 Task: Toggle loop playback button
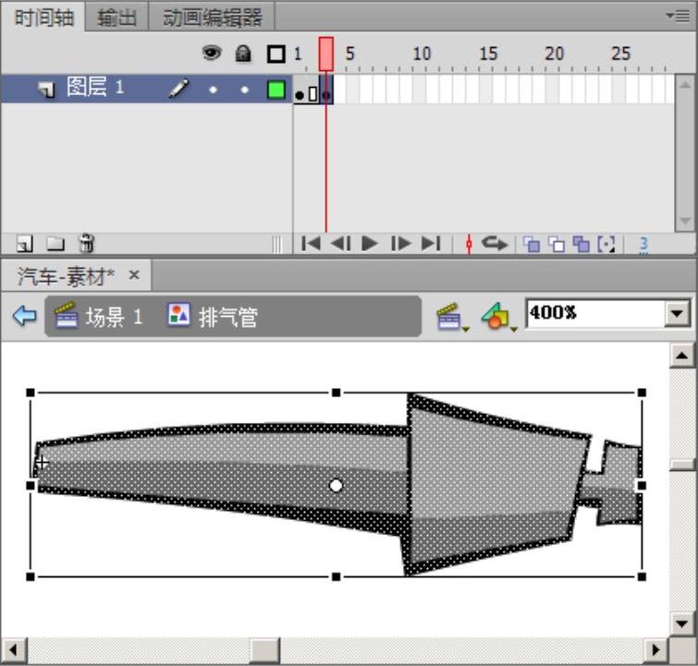tap(494, 244)
